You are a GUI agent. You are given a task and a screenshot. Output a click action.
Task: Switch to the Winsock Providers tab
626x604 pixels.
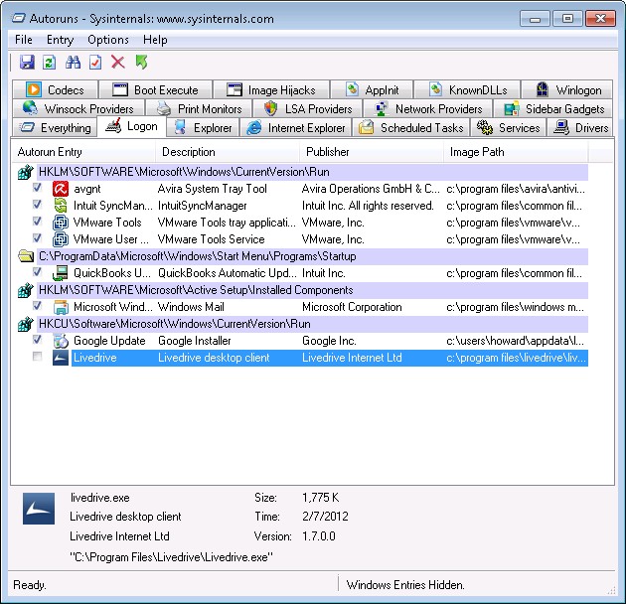[x=78, y=108]
